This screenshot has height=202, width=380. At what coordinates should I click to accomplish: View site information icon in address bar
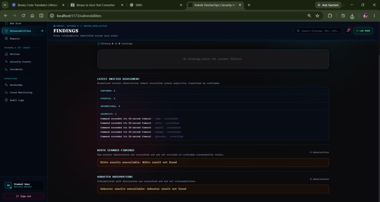click(51, 16)
